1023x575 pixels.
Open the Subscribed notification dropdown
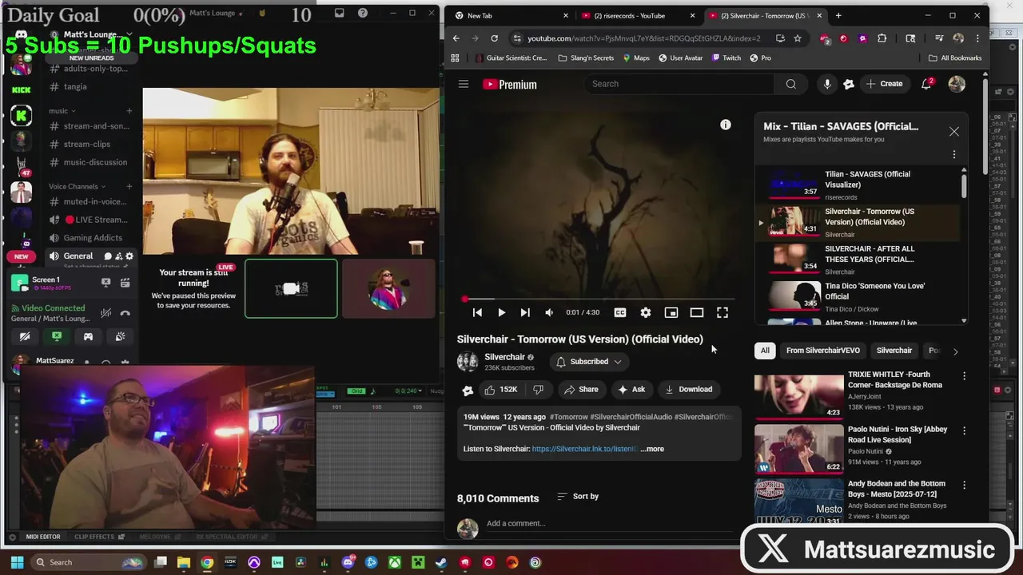(x=589, y=362)
